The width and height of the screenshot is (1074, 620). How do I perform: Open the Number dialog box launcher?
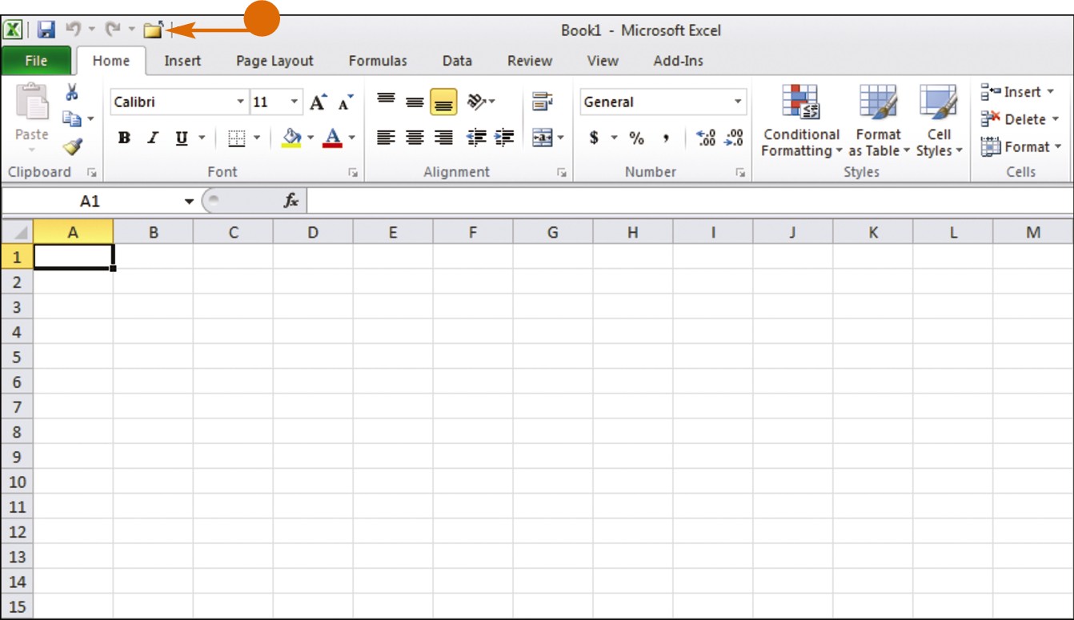pos(740,172)
